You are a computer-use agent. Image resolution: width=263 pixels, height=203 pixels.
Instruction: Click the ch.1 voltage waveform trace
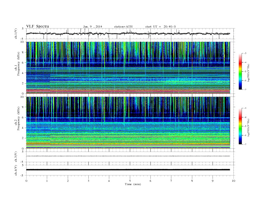pyautogui.click(x=128, y=34)
